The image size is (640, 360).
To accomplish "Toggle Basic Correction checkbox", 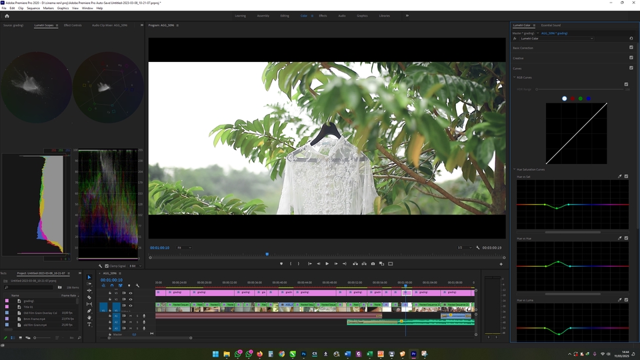I will pos(631,47).
